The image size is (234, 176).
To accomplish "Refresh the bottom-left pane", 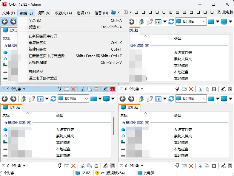I will coord(53,99).
